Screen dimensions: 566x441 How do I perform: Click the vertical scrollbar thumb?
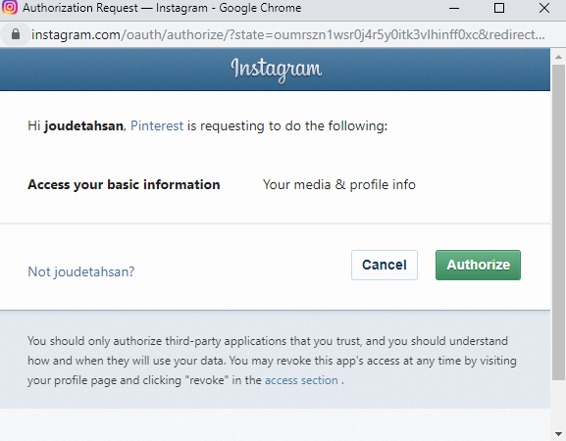point(558,222)
